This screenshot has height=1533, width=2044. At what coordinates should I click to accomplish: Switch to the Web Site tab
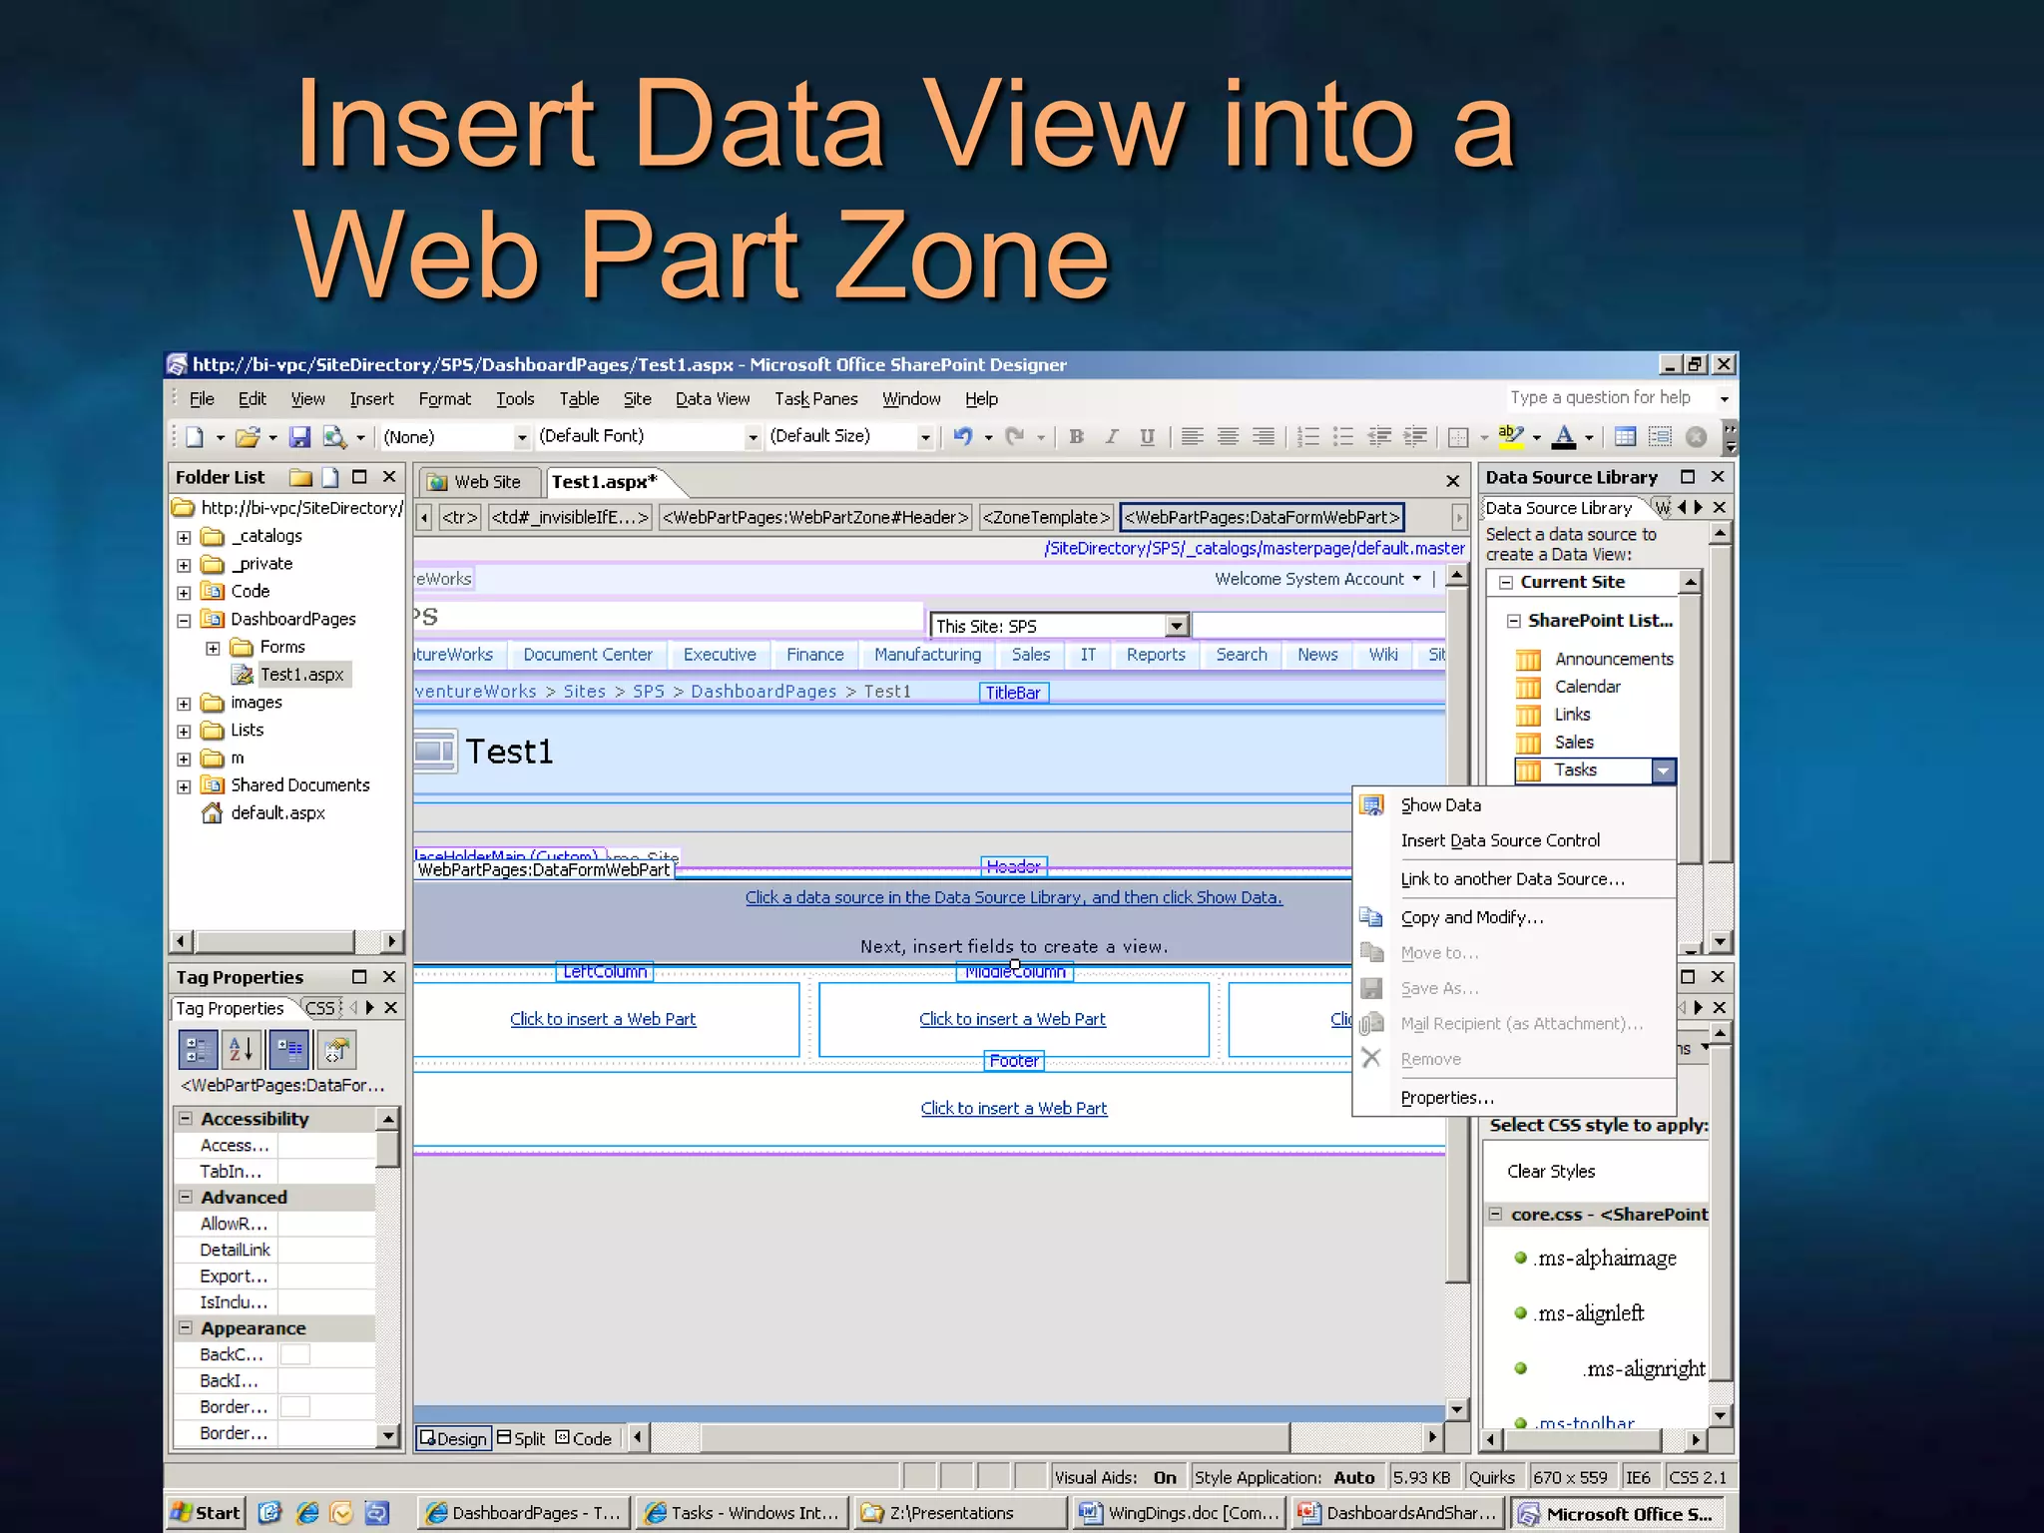pyautogui.click(x=478, y=482)
